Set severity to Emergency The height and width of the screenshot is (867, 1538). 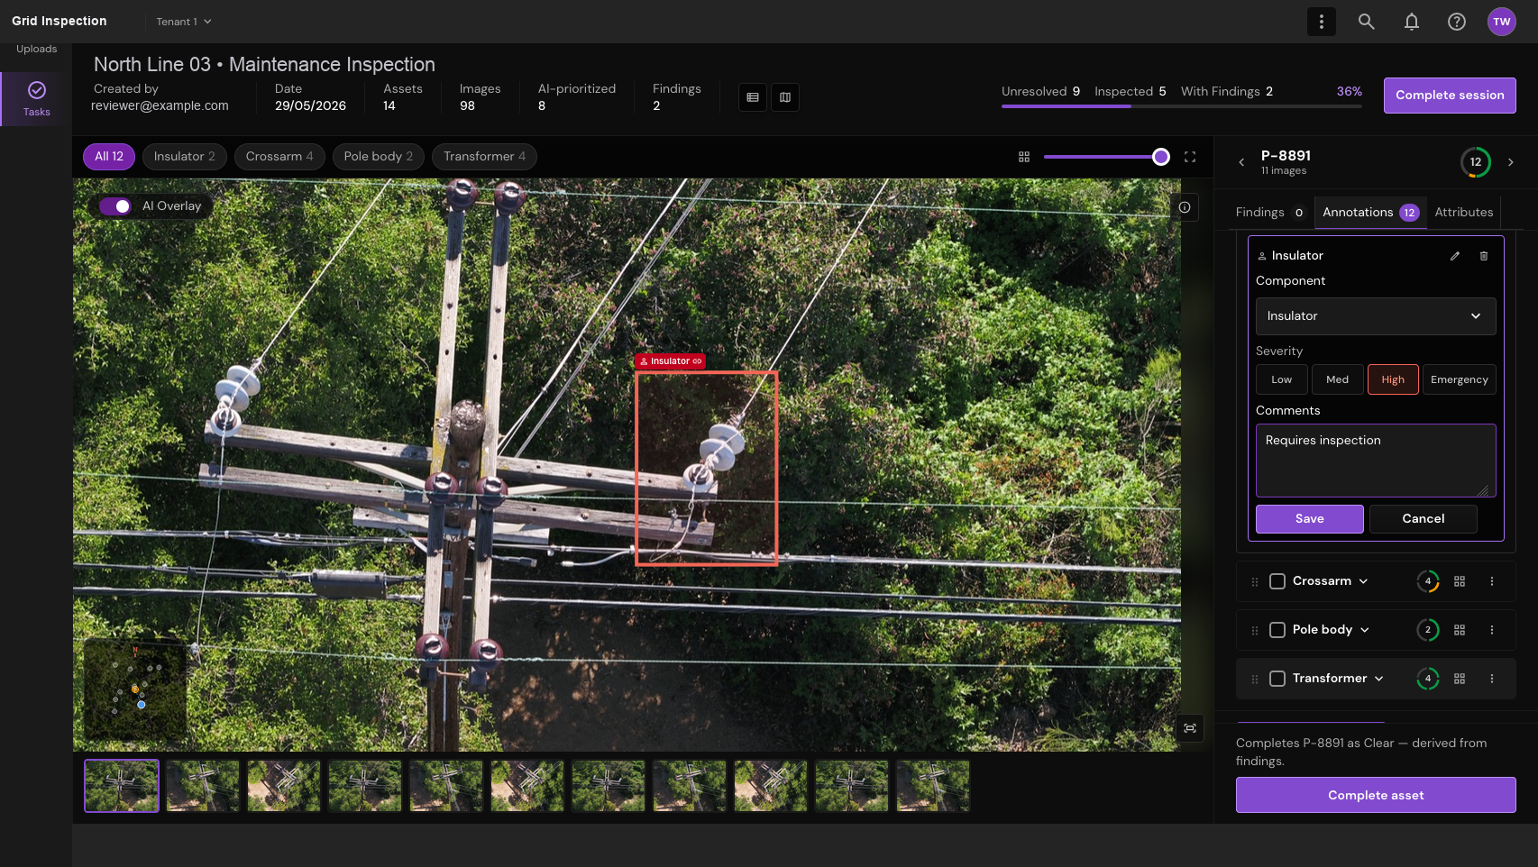(x=1460, y=379)
